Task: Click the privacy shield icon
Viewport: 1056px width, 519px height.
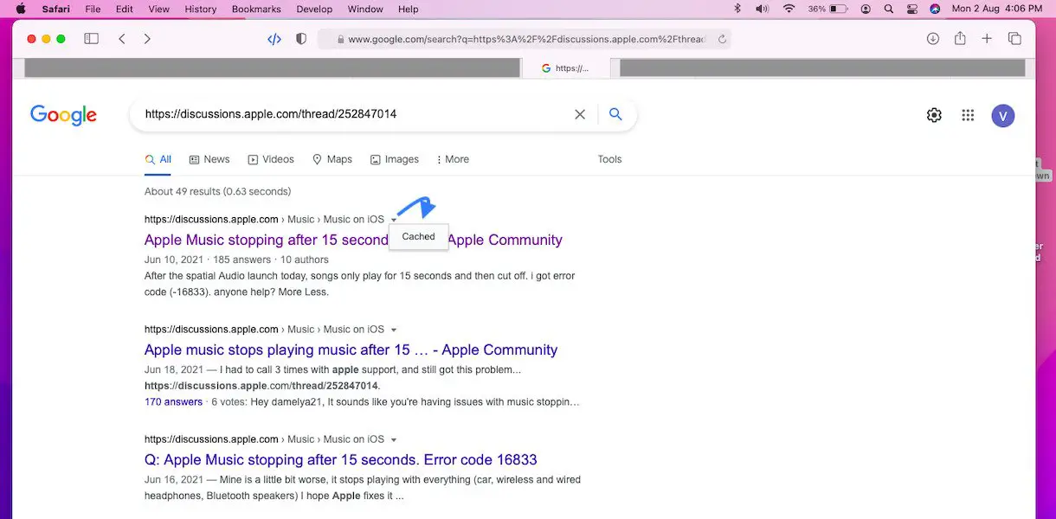Action: (x=301, y=39)
